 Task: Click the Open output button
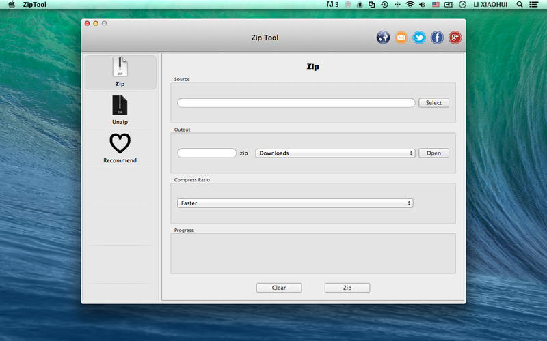pyautogui.click(x=433, y=153)
